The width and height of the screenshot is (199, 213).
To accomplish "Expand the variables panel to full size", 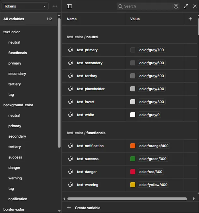I will [x=186, y=6].
